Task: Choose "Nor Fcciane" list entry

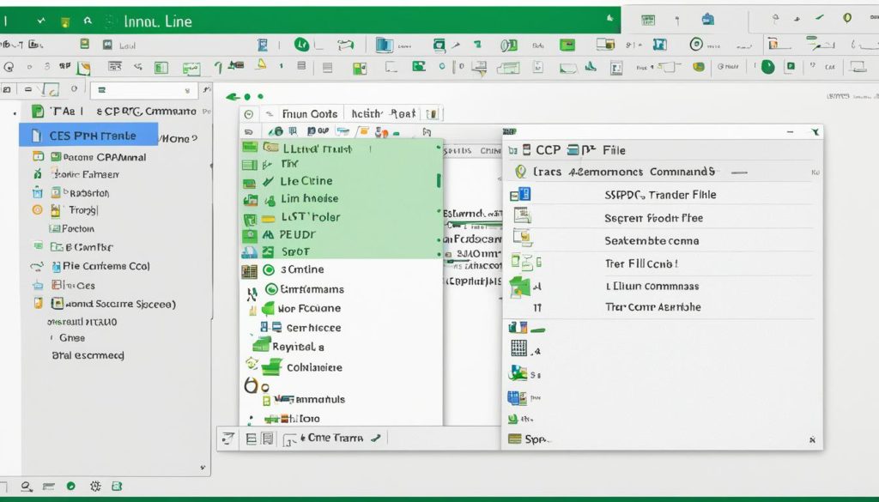Action: pos(309,308)
